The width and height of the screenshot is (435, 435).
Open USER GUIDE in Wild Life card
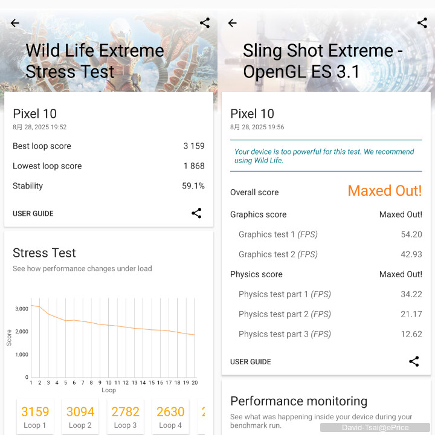pyautogui.click(x=33, y=214)
